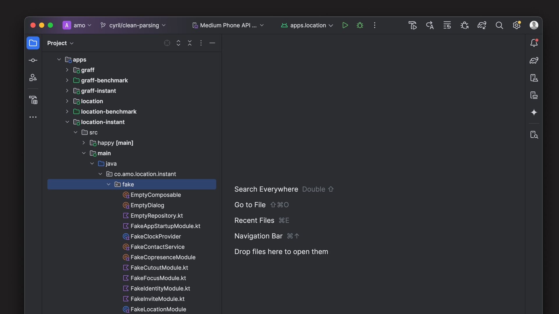
Task: Sync project with Gradle files icon
Action: tap(482, 25)
